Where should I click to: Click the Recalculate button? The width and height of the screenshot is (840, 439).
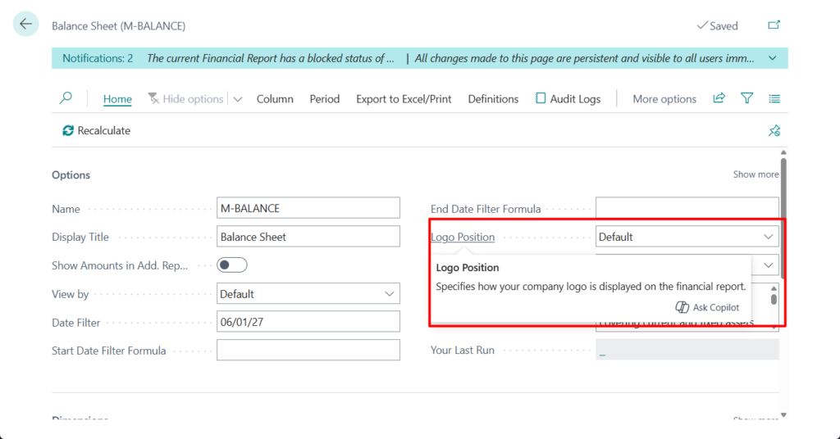[x=96, y=131]
